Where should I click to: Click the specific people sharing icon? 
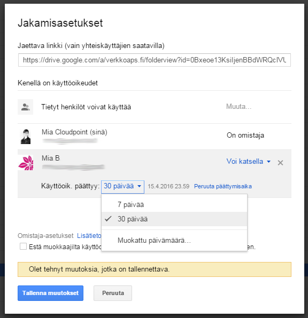(26, 107)
